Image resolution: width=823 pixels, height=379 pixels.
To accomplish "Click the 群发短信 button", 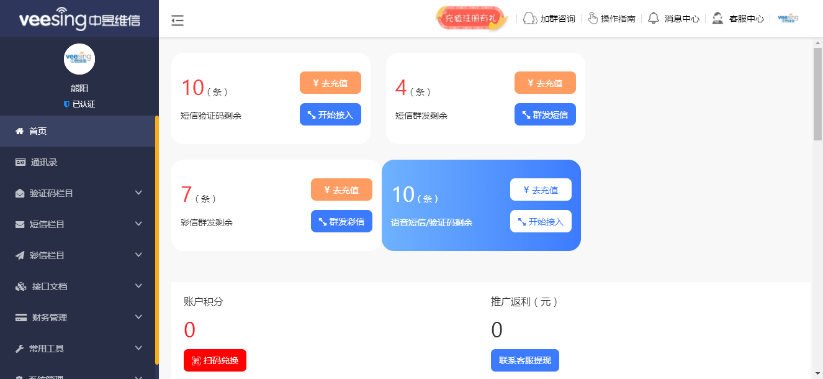I will point(545,114).
